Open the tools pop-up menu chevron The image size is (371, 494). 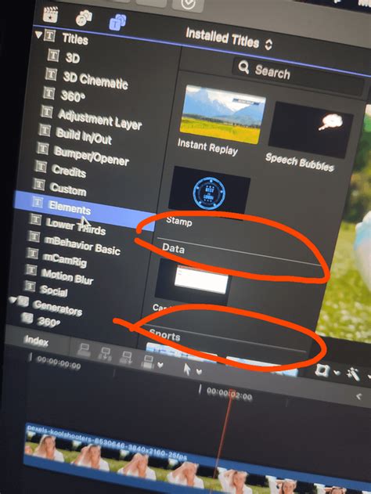pos(199,372)
